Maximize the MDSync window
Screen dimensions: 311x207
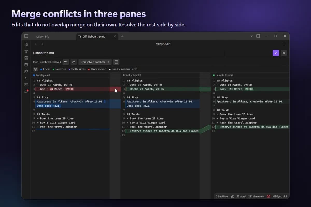[x=275, y=36]
